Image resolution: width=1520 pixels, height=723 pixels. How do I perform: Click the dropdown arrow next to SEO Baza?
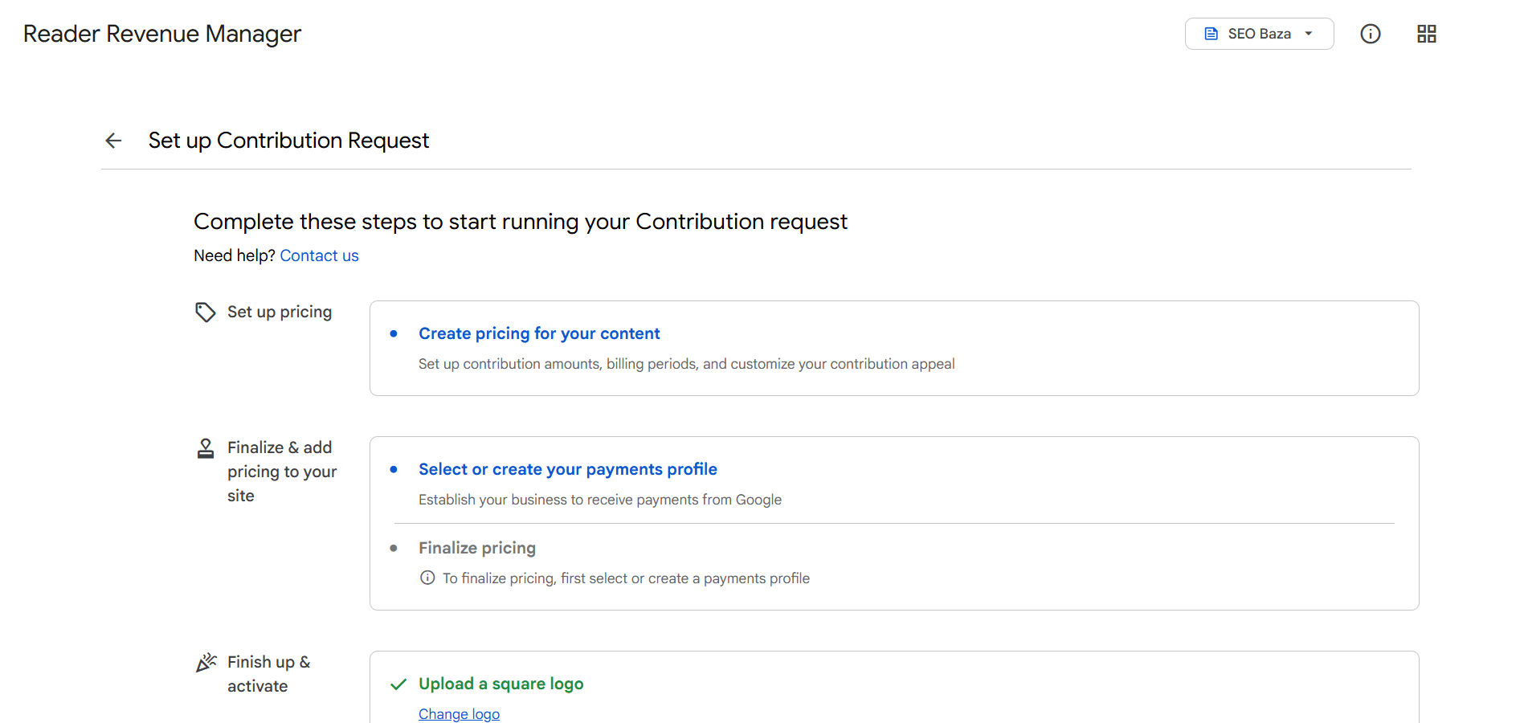point(1309,34)
